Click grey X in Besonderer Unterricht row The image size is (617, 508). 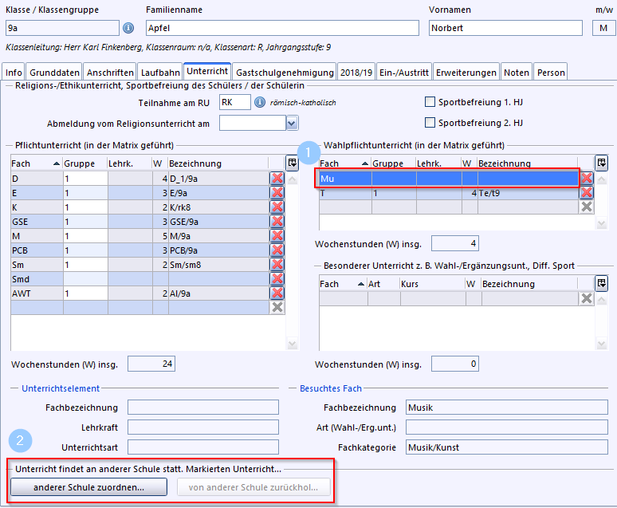(587, 298)
